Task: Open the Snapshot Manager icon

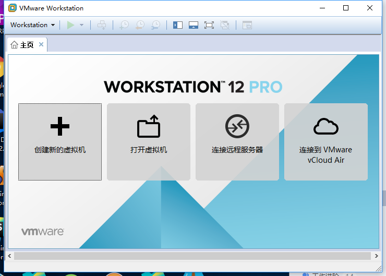Action: coord(155,25)
